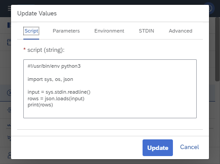Image resolution: width=220 pixels, height=164 pixels.
Task: Switch to the Parameters tab
Action: point(66,31)
